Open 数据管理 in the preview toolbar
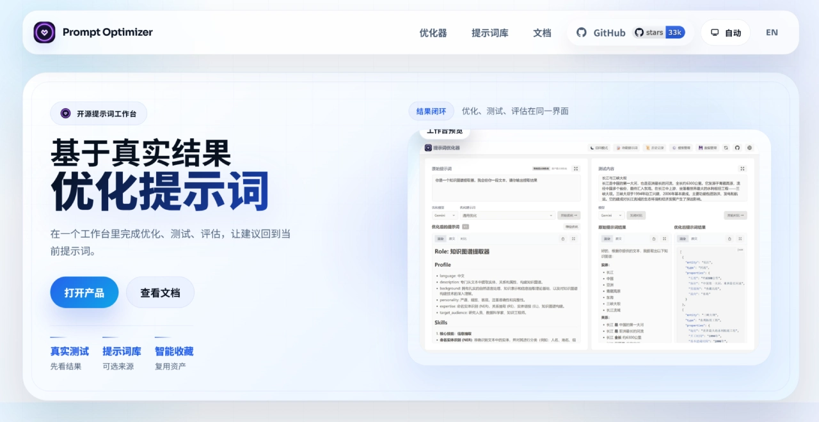 tap(707, 148)
